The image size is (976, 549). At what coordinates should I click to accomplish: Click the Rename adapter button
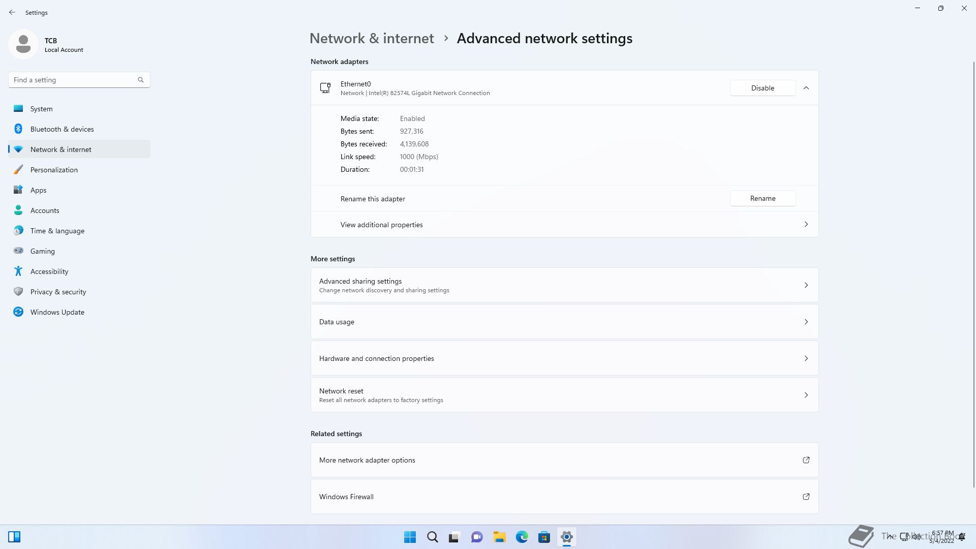pyautogui.click(x=762, y=198)
